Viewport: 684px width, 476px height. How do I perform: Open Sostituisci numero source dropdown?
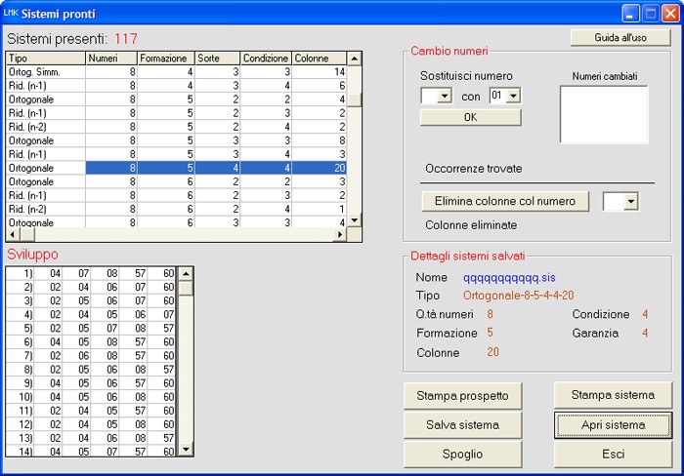point(445,96)
